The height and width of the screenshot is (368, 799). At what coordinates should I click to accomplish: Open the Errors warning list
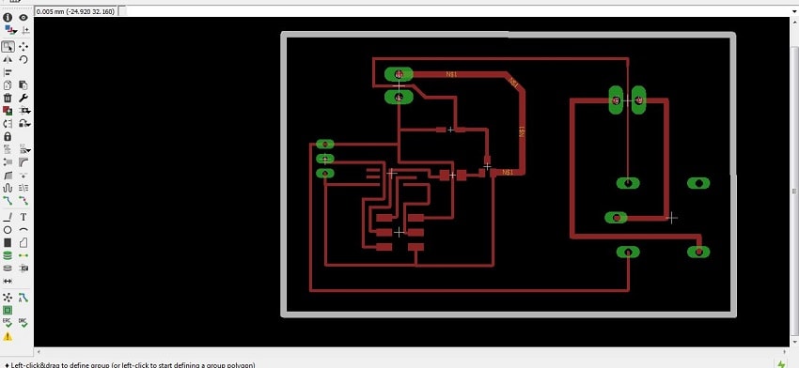pos(8,336)
